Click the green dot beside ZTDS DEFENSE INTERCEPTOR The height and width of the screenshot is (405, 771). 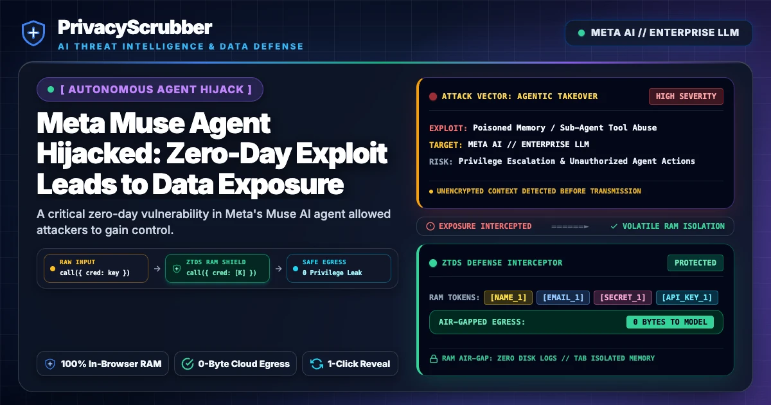[x=433, y=262]
